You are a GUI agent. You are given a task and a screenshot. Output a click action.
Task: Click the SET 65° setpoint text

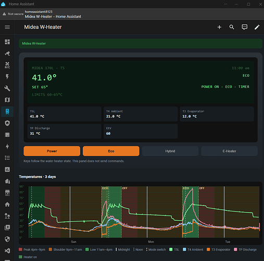(40, 87)
